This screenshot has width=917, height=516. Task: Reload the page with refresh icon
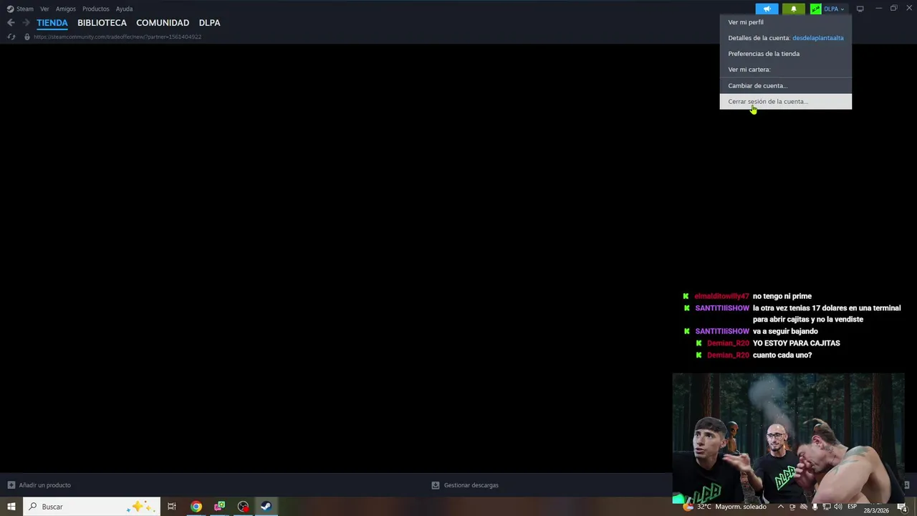tap(11, 37)
